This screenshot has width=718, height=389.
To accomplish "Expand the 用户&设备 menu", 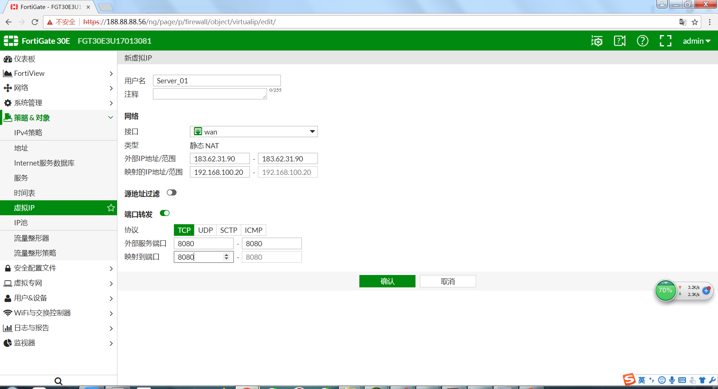I will pos(58,298).
